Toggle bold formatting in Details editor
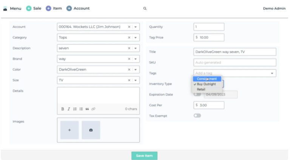Screen dimensions: 290x160 [x=63, y=109]
